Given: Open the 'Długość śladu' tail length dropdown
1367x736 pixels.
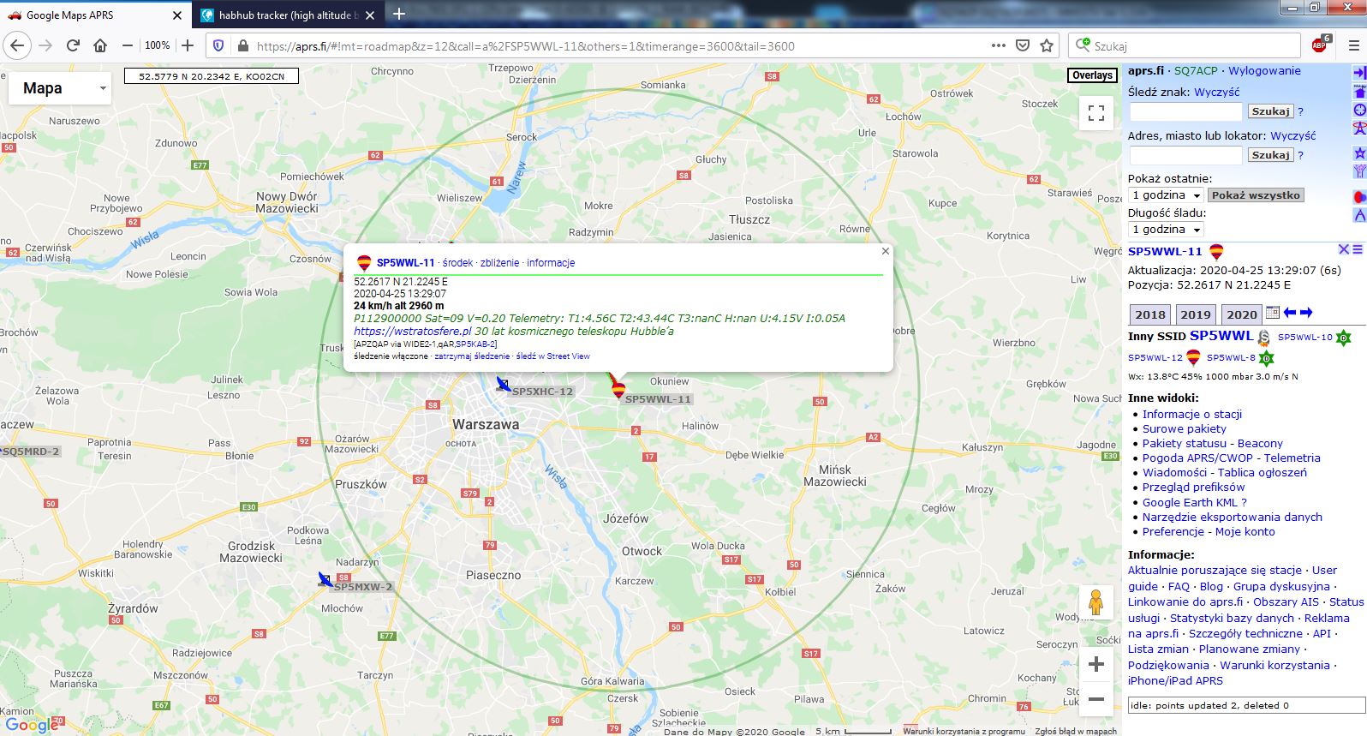Looking at the screenshot, I should [x=1166, y=230].
